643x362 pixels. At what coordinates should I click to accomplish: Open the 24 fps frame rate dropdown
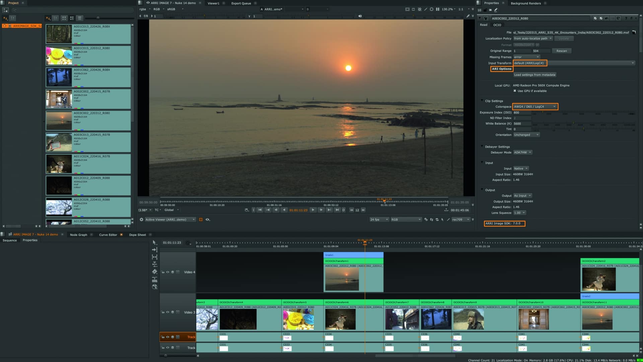(x=379, y=219)
